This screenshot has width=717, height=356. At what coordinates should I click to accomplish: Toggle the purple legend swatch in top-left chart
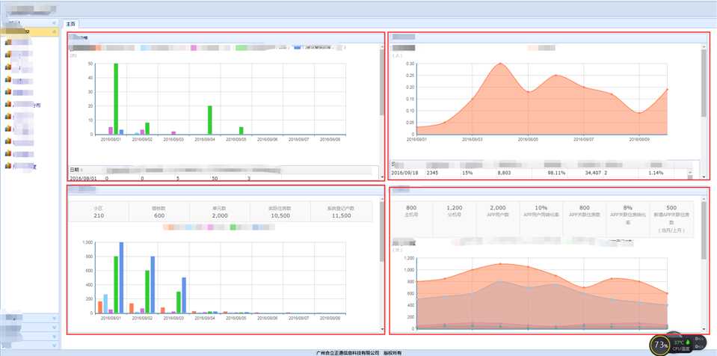click(194, 48)
